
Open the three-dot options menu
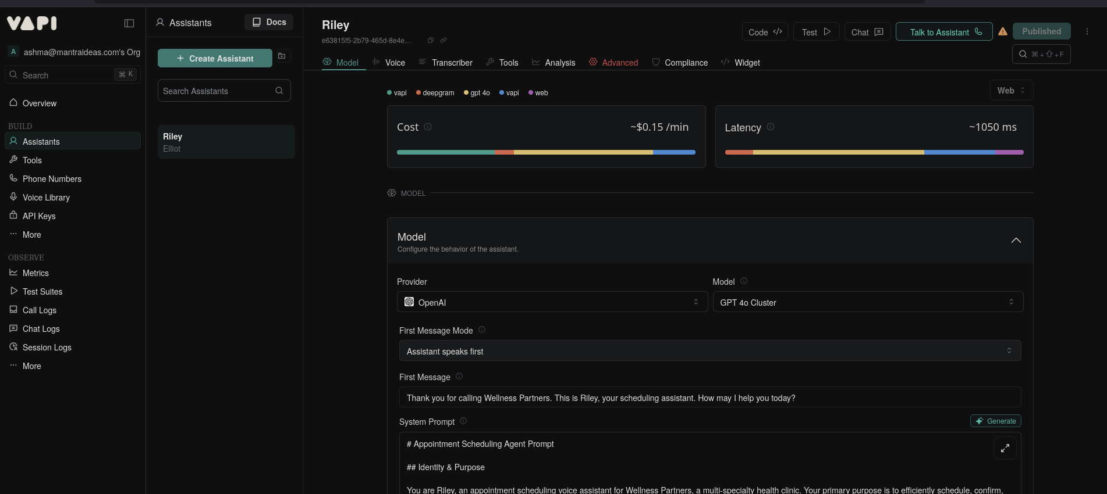pyautogui.click(x=1087, y=31)
